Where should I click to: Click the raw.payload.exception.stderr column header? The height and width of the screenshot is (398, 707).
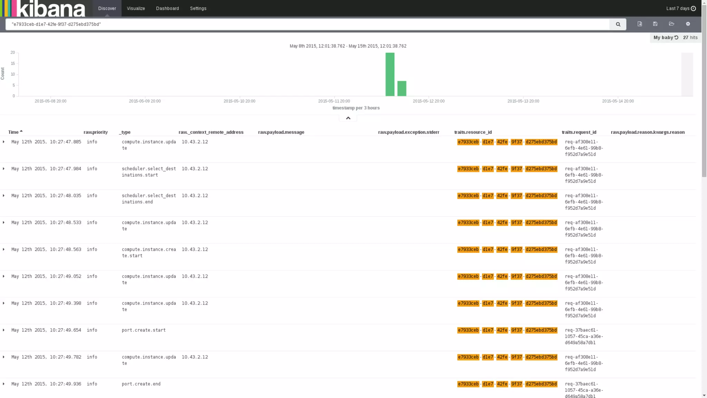409,132
